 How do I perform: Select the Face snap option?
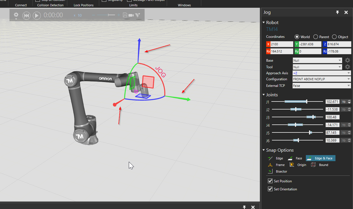(295, 158)
